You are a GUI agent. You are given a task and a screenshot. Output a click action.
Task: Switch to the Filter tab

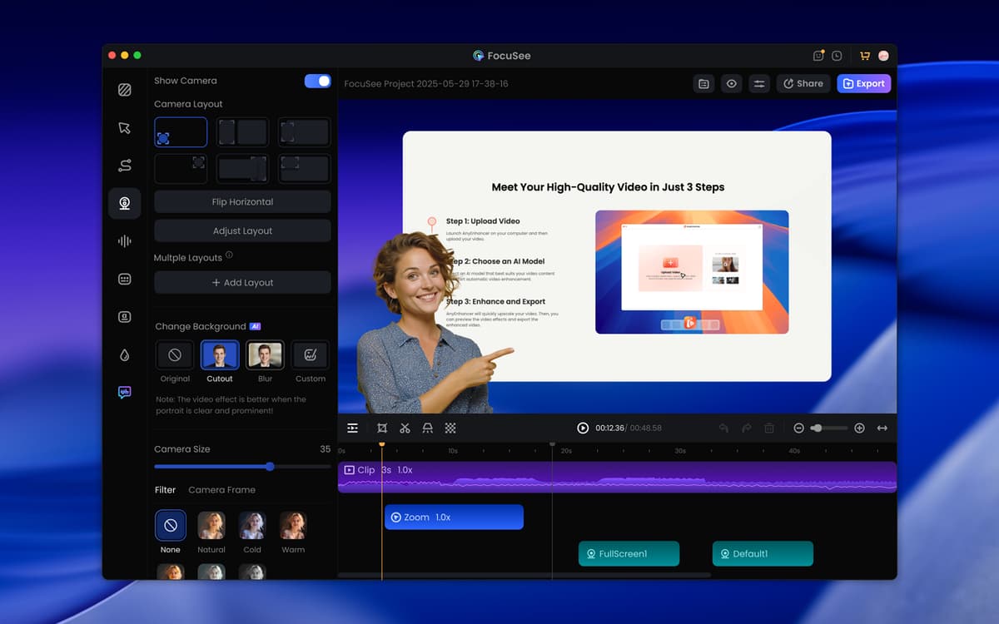(165, 490)
